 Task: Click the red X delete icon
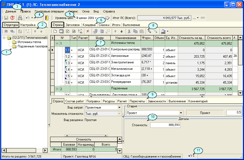[x=88, y=31]
